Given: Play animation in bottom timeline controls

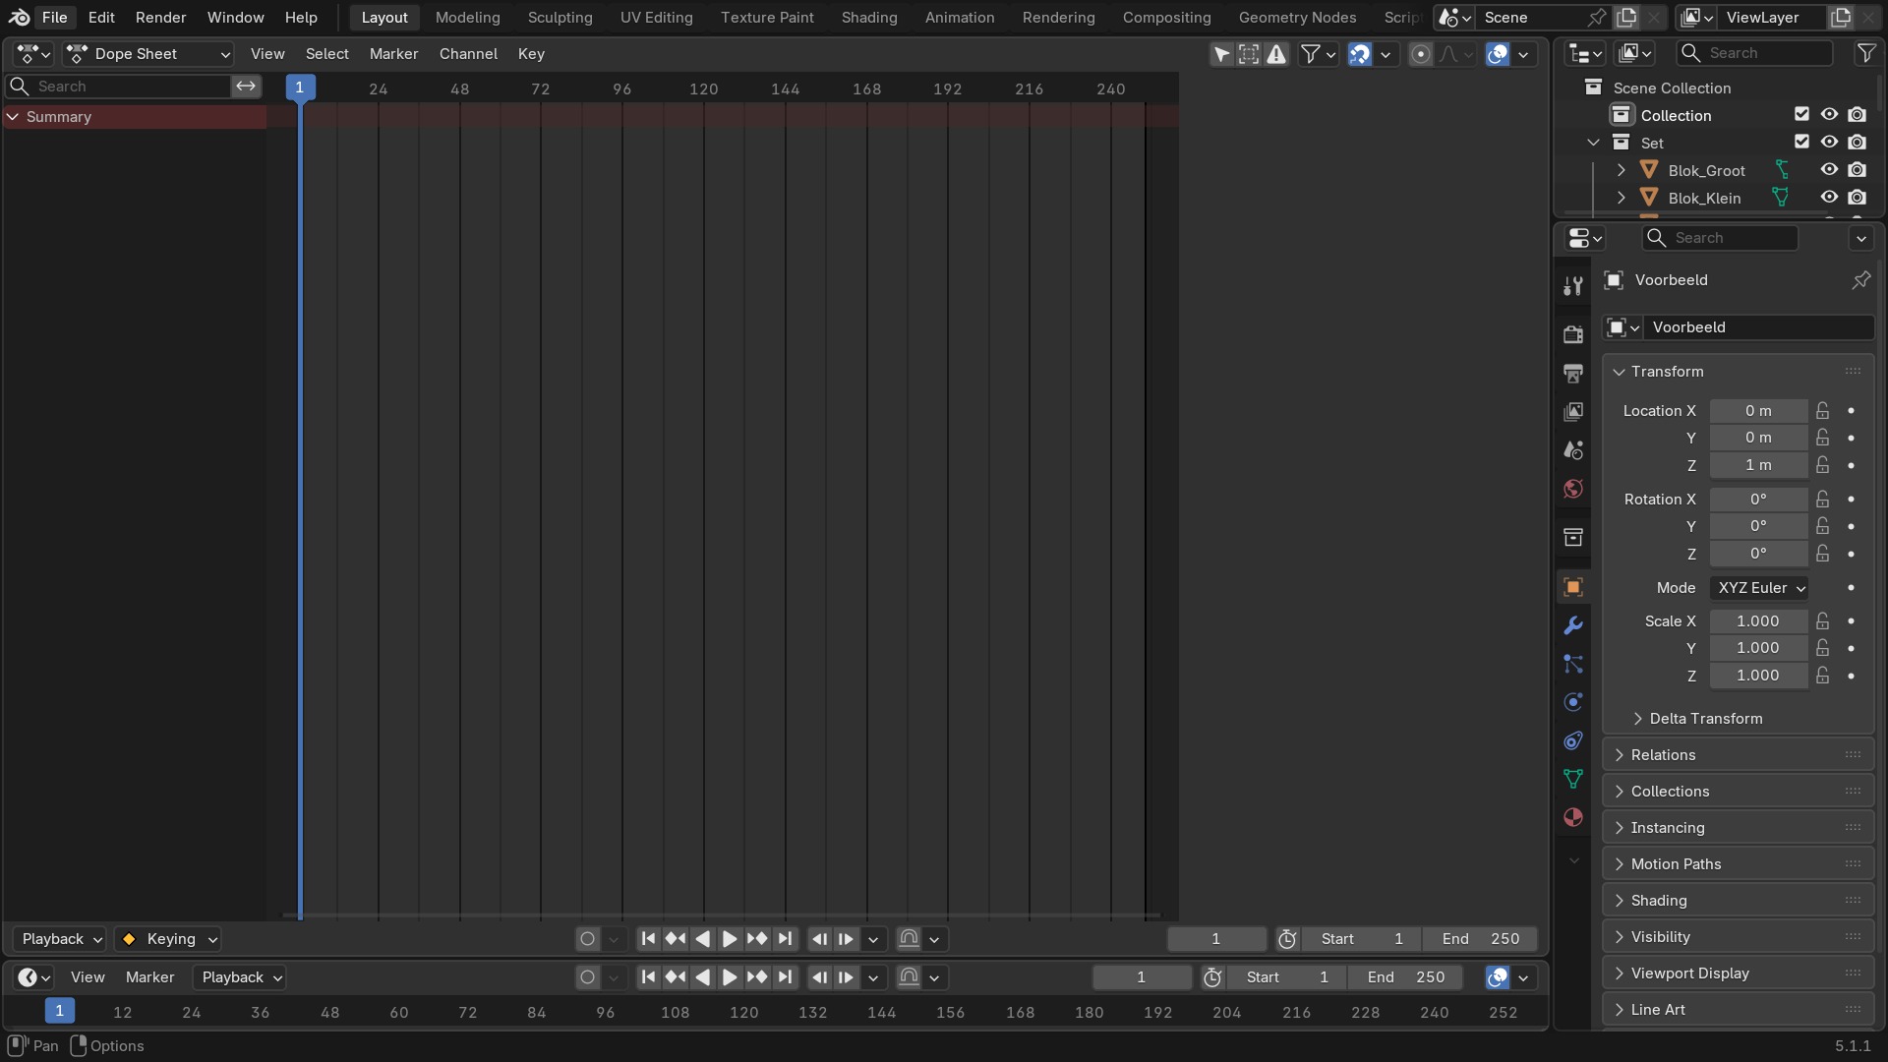Looking at the screenshot, I should 730,977.
